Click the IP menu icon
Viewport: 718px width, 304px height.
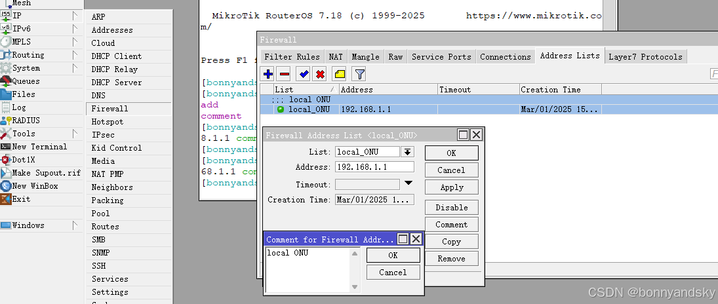[6, 15]
